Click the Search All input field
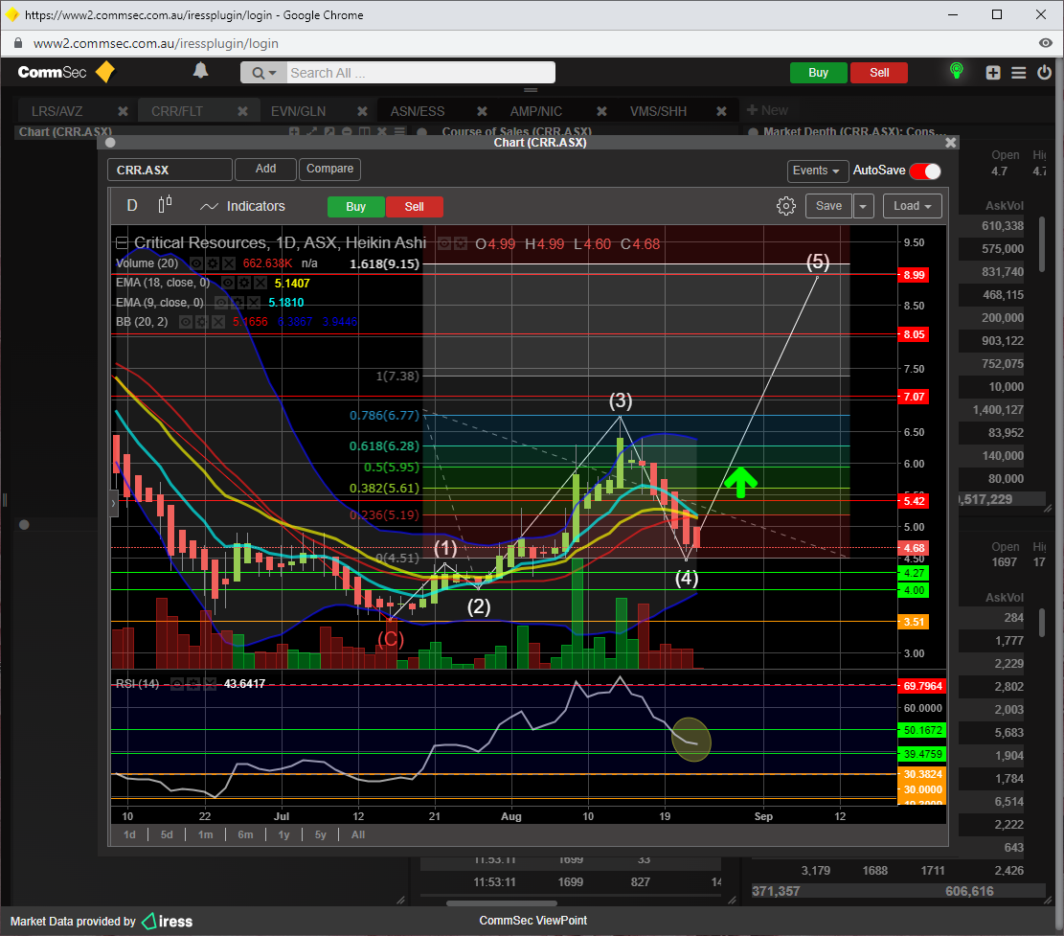The height and width of the screenshot is (936, 1064). [x=419, y=73]
